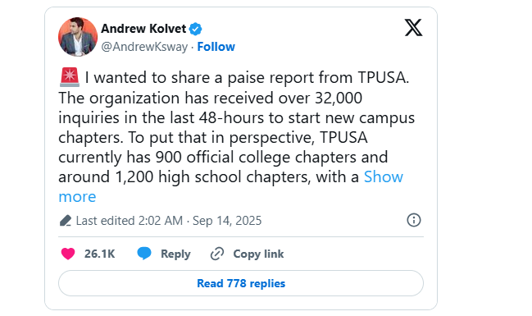Click the blue reply speech bubble icon
532x316 pixels.
pos(144,254)
